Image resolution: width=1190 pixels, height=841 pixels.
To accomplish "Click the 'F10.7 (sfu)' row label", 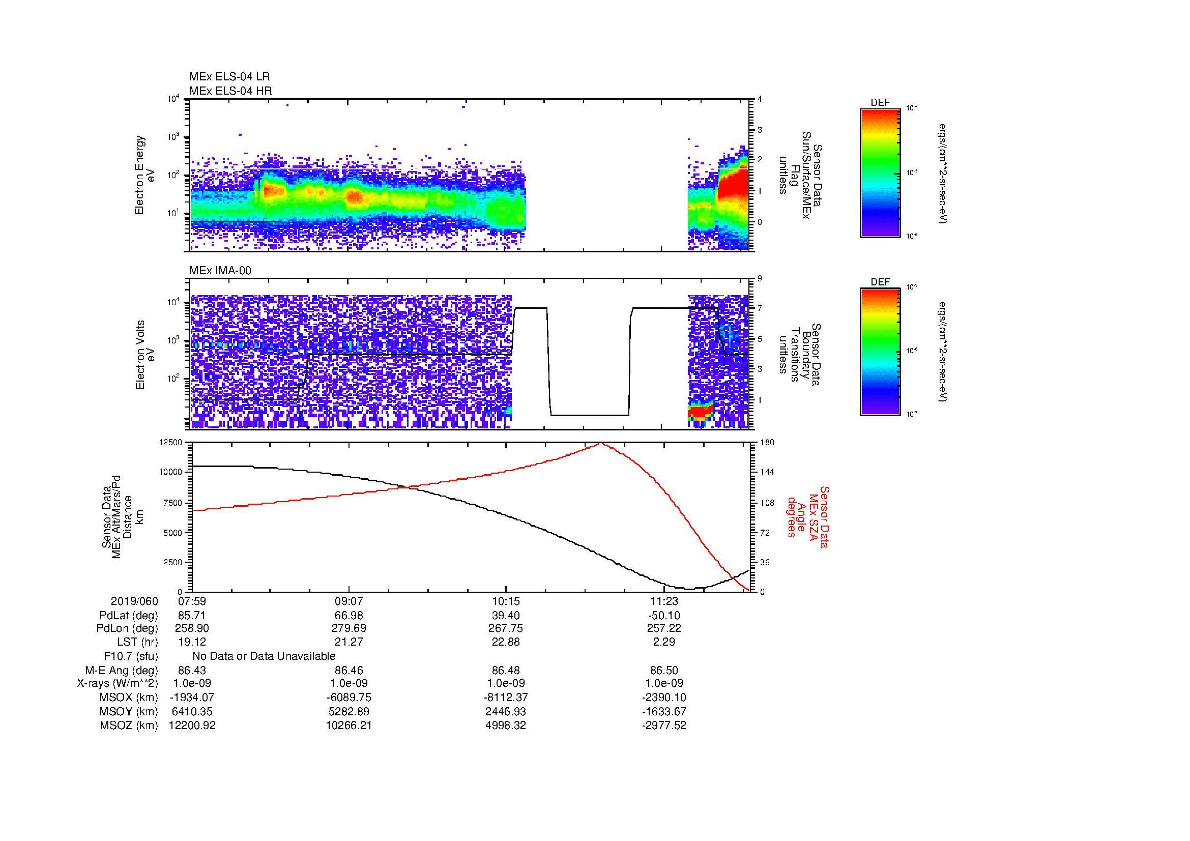I will click(131, 656).
